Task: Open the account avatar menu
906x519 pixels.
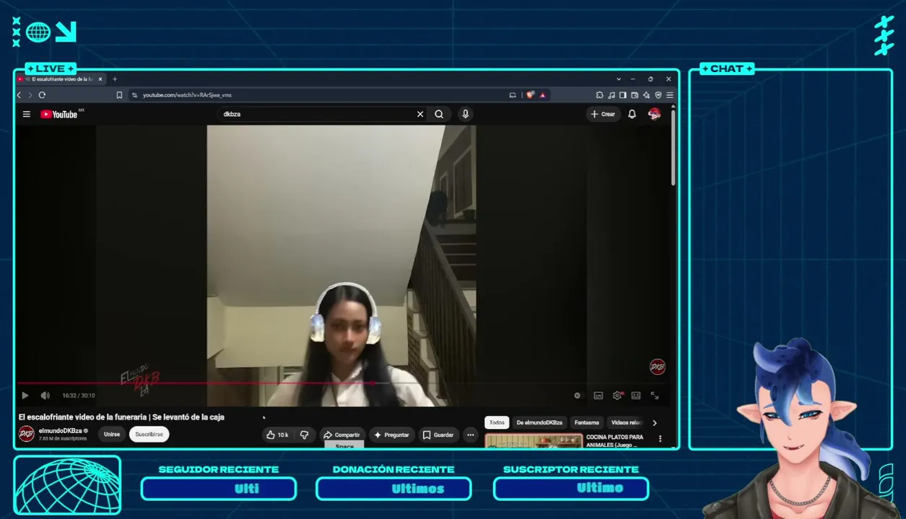Action: (655, 114)
